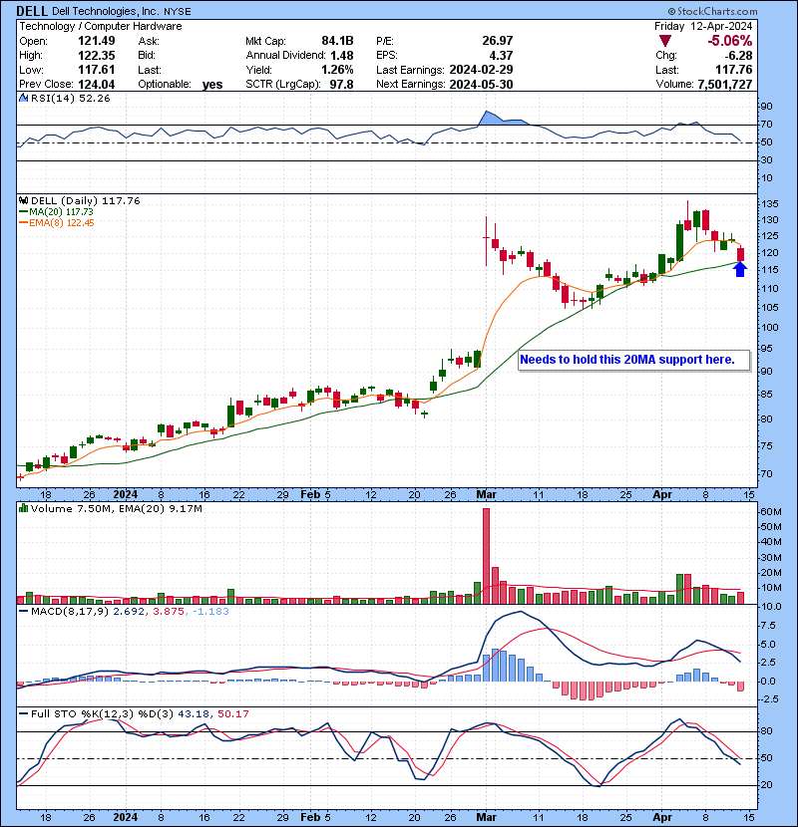The width and height of the screenshot is (798, 827).
Task: Click the final red candlestick above the blue arrow
Action: point(740,253)
